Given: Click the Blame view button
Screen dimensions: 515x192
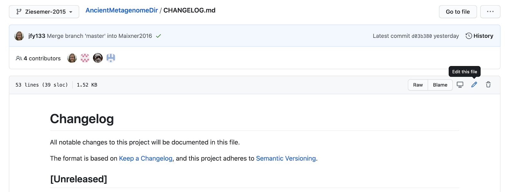Looking at the screenshot, I should 440,85.
